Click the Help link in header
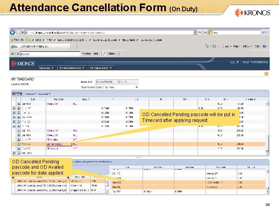 pyautogui.click(x=265, y=62)
